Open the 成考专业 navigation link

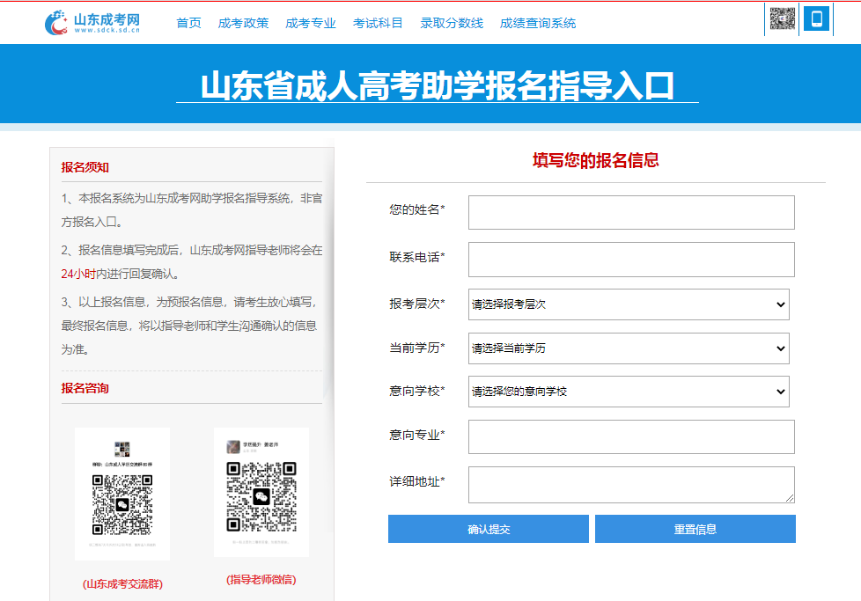311,23
